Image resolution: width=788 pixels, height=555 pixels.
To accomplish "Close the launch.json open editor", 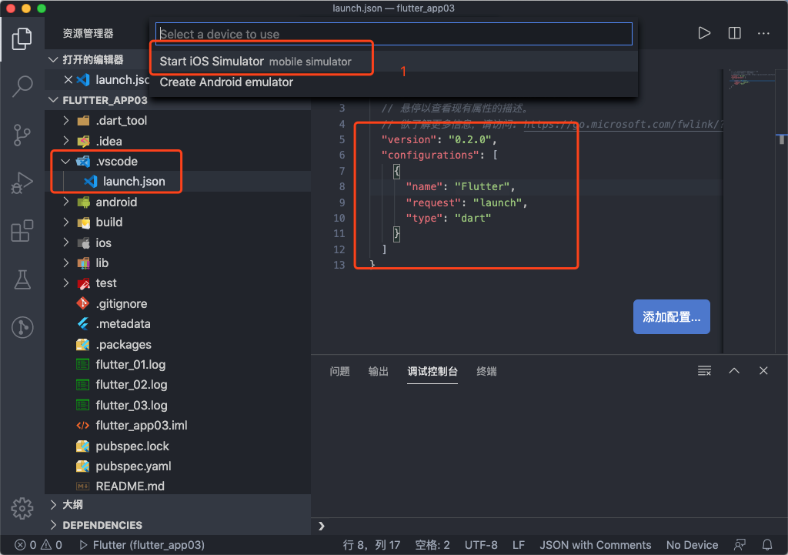I will (68, 79).
